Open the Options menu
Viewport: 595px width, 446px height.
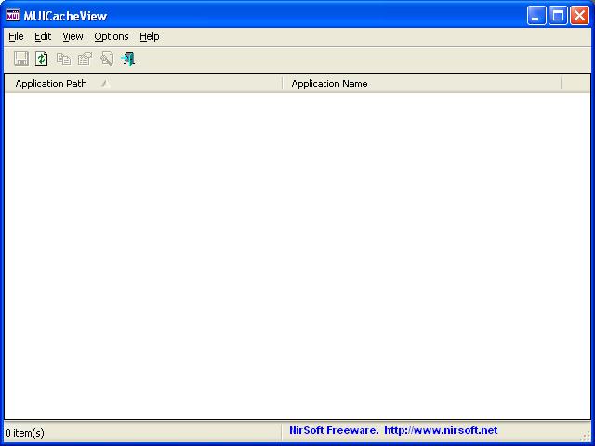point(112,36)
